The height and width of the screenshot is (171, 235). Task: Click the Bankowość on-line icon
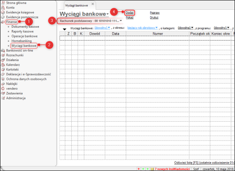pos(3,50)
